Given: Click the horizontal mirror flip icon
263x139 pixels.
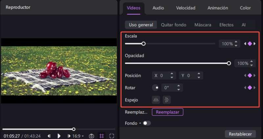Looking at the screenshot, I should tap(156, 100).
